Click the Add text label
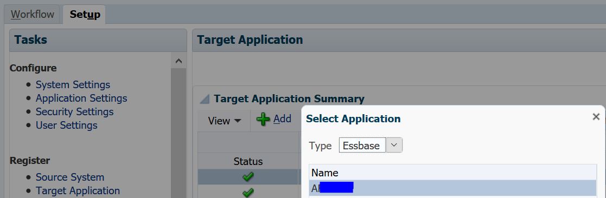Image resolution: width=606 pixels, height=198 pixels. (x=282, y=119)
